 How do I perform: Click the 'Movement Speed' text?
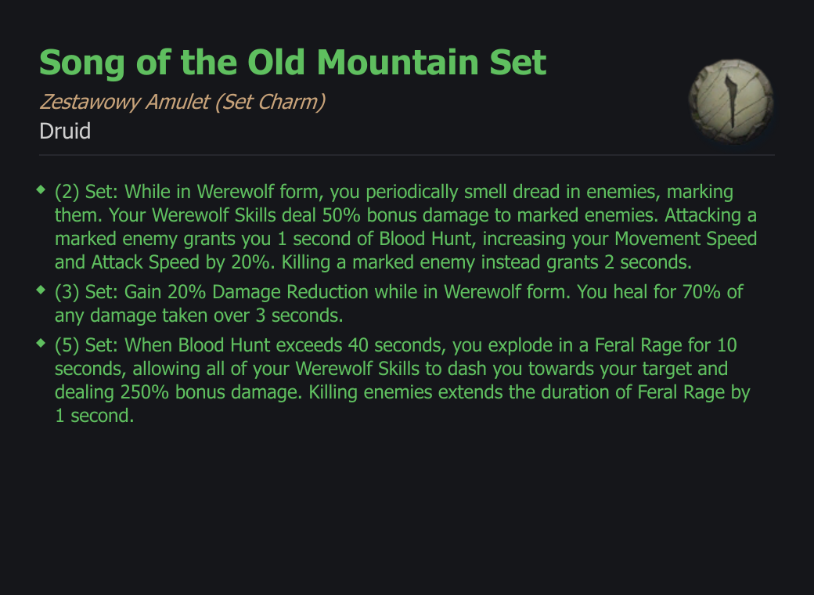(x=686, y=239)
